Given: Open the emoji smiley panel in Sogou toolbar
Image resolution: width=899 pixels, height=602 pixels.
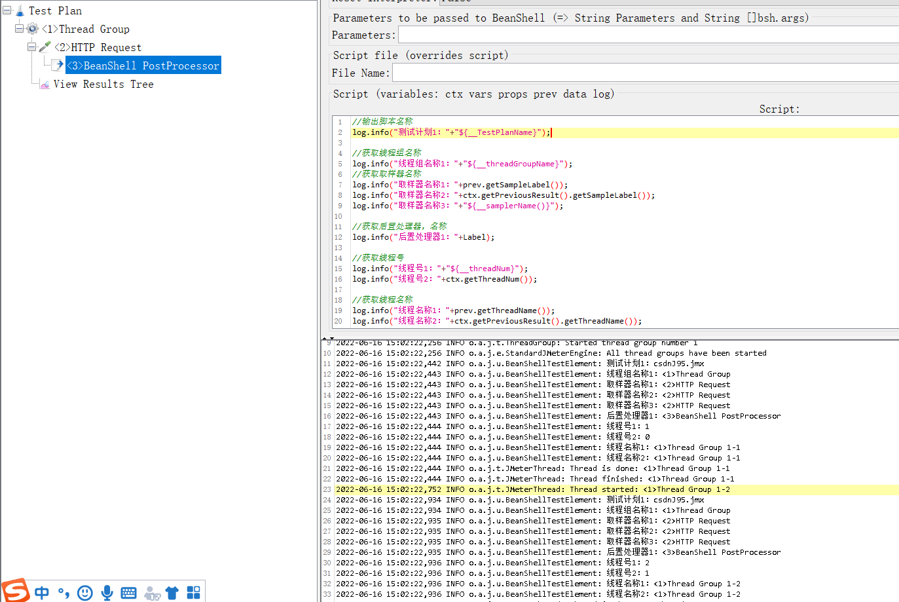Looking at the screenshot, I should click(x=85, y=593).
